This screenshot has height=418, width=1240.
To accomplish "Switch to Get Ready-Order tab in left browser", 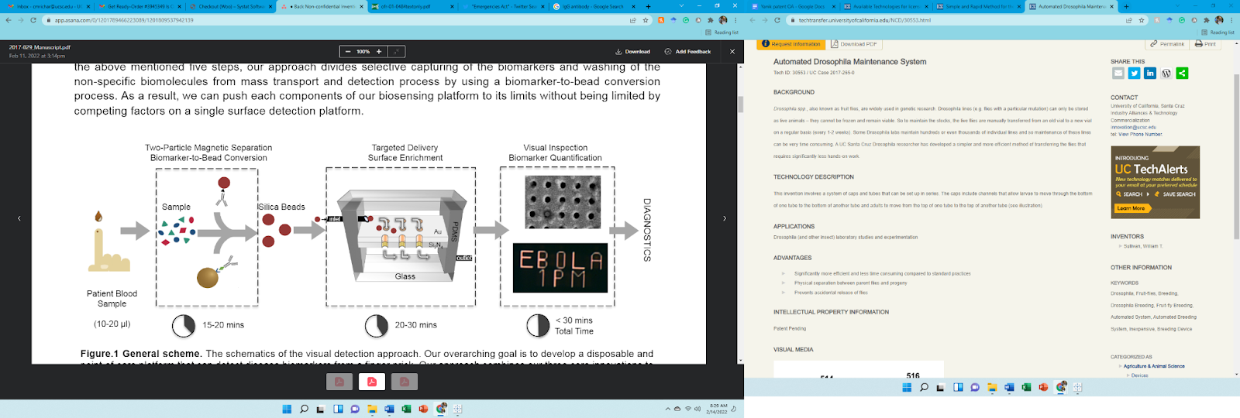I will click(x=138, y=6).
